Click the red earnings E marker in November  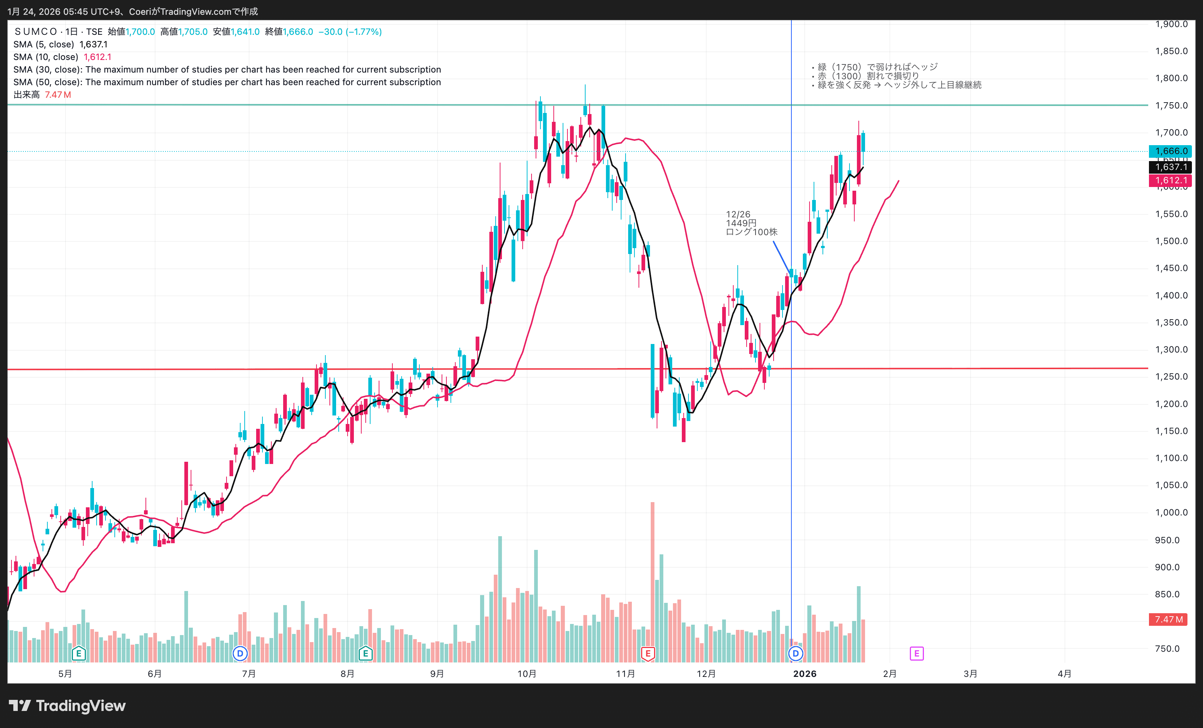tap(647, 653)
